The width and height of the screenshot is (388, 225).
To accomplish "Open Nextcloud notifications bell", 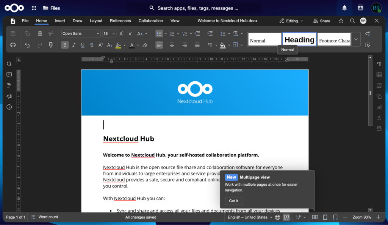I will pos(344,8).
